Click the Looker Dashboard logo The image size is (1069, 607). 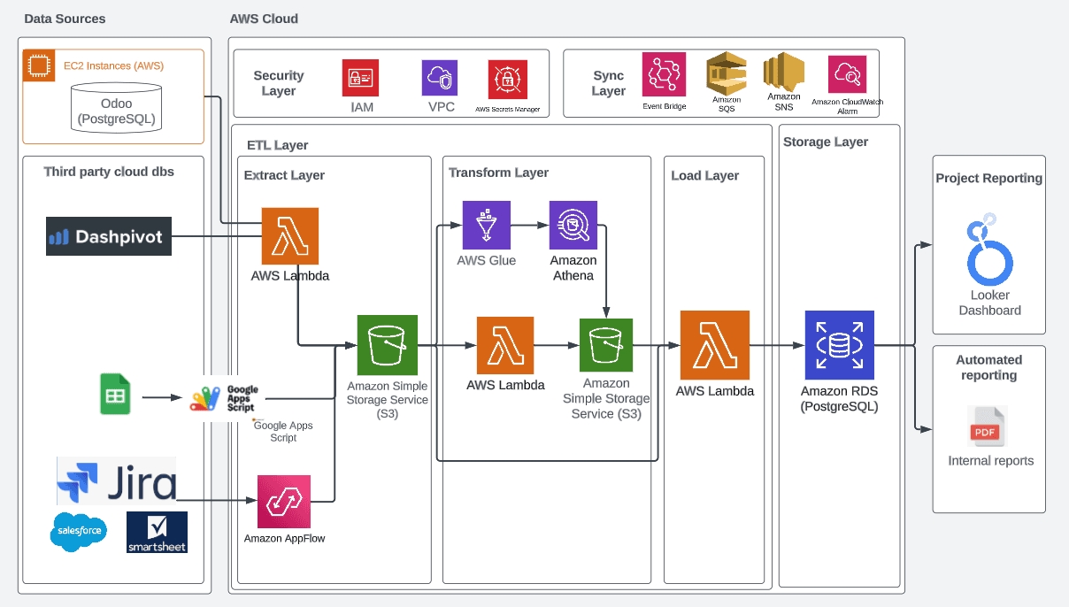coord(989,248)
